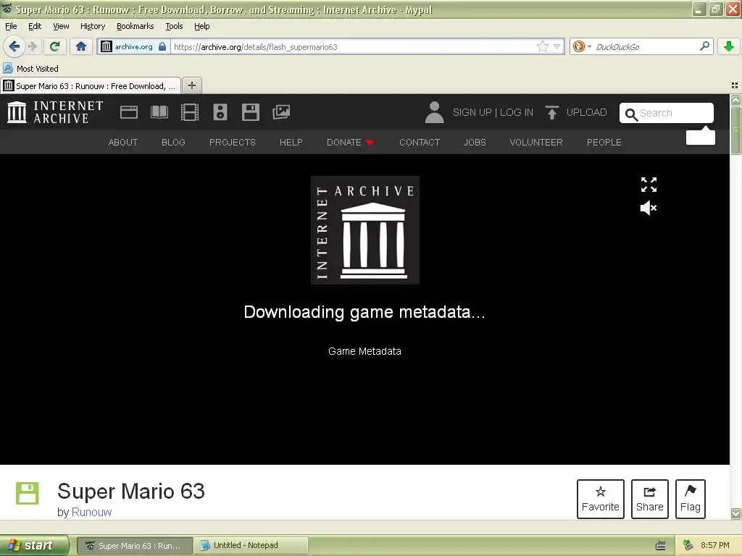Screen dimensions: 742x556
Task: Reload the page with the refresh icon
Action: pos(54,46)
